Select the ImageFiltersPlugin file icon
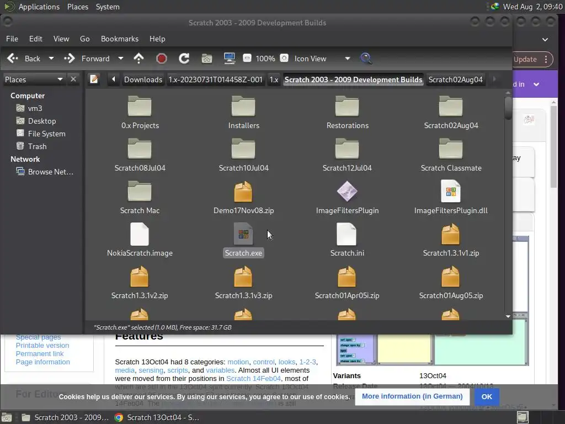Image resolution: width=565 pixels, height=424 pixels. (347, 192)
